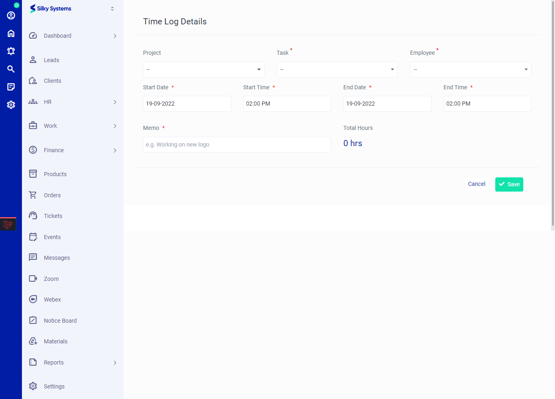Open the Materials section
555x399 pixels.
point(55,341)
